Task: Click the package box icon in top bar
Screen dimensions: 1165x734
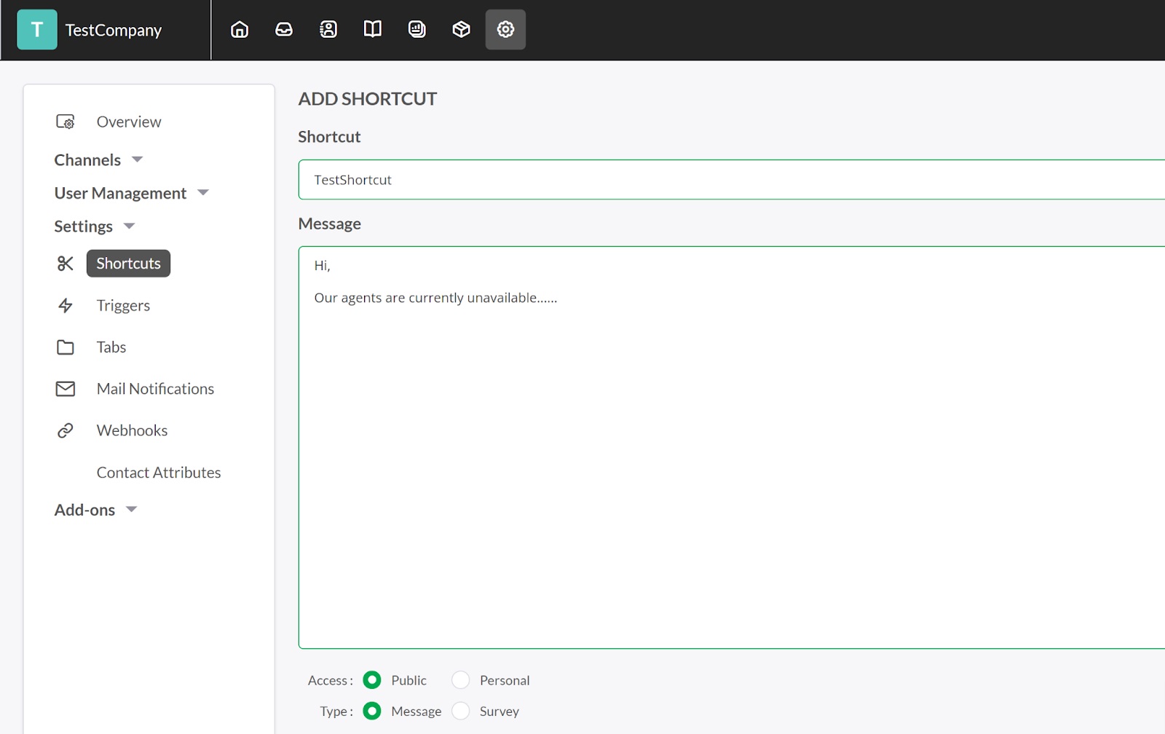Action: 461,29
